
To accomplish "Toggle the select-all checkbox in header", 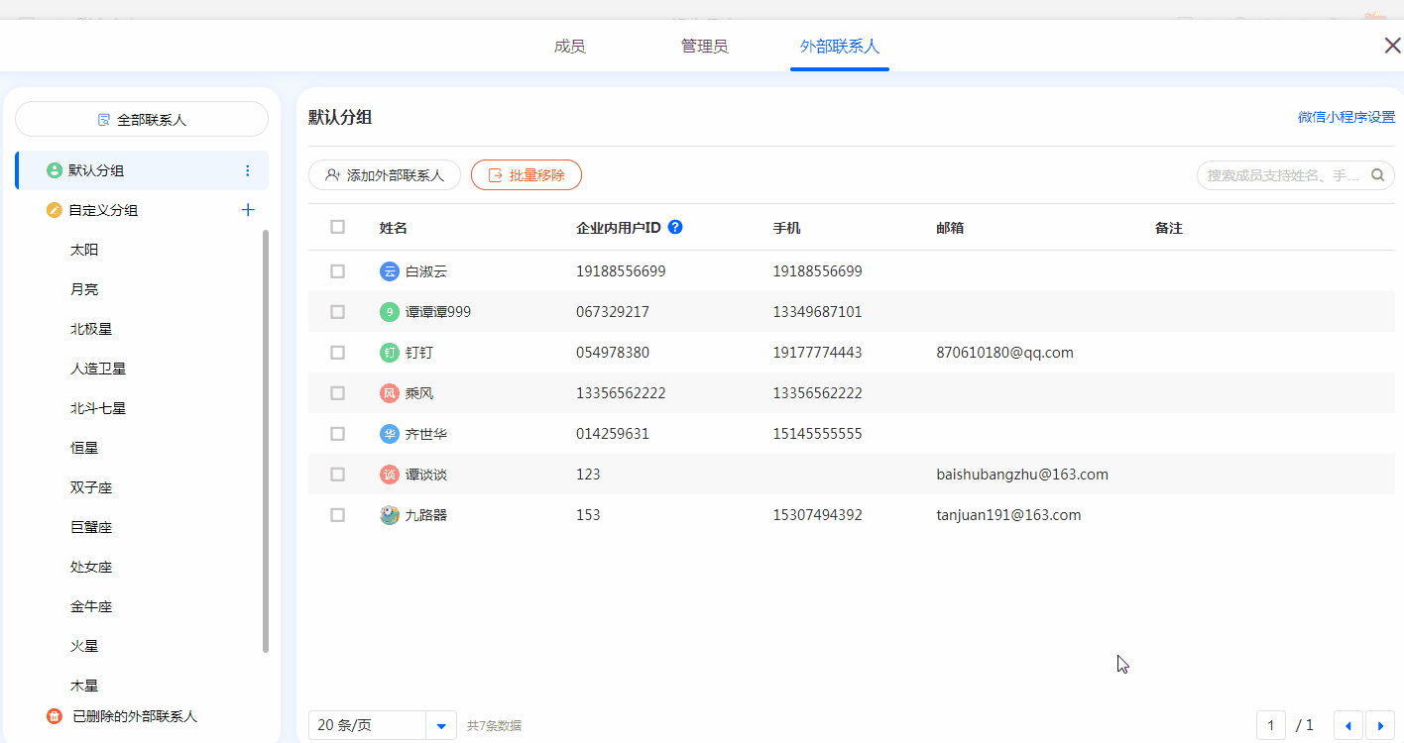I will click(x=337, y=227).
